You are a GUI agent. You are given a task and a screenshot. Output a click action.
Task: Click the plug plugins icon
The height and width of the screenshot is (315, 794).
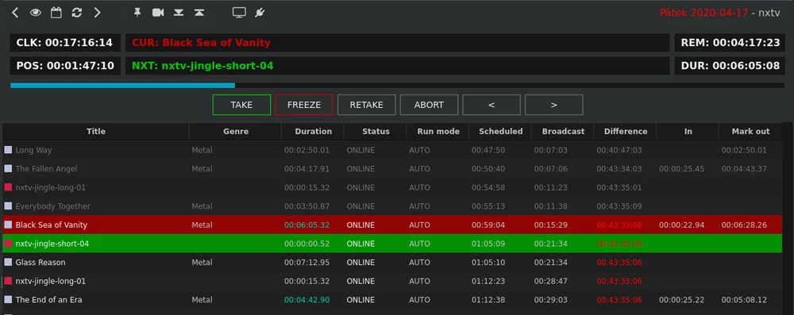click(x=260, y=13)
